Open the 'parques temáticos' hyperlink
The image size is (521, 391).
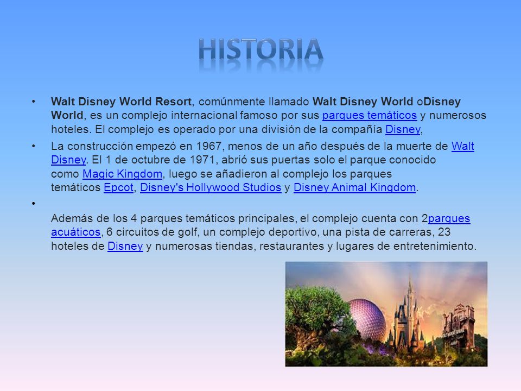[369, 115]
